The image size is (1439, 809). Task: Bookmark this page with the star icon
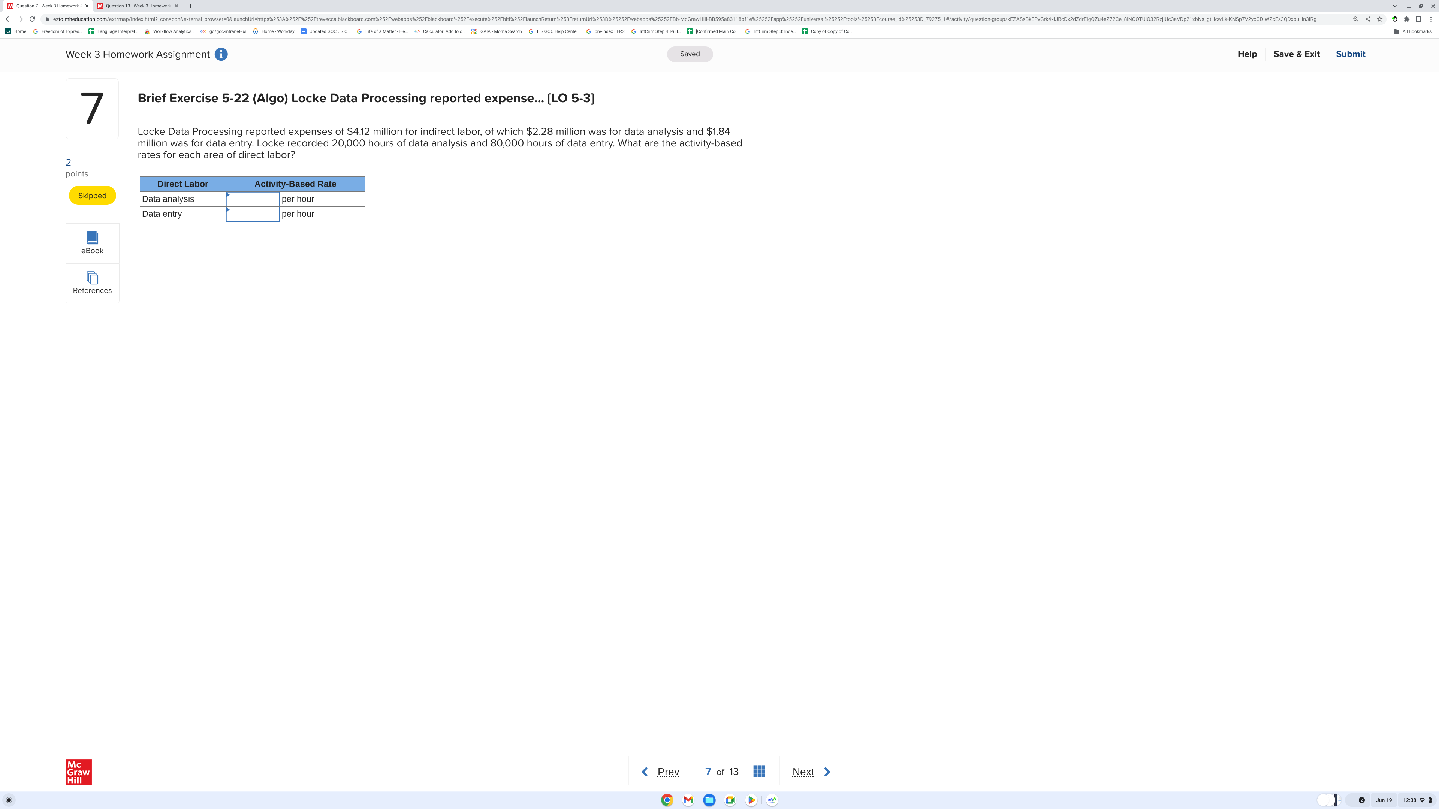click(1379, 19)
